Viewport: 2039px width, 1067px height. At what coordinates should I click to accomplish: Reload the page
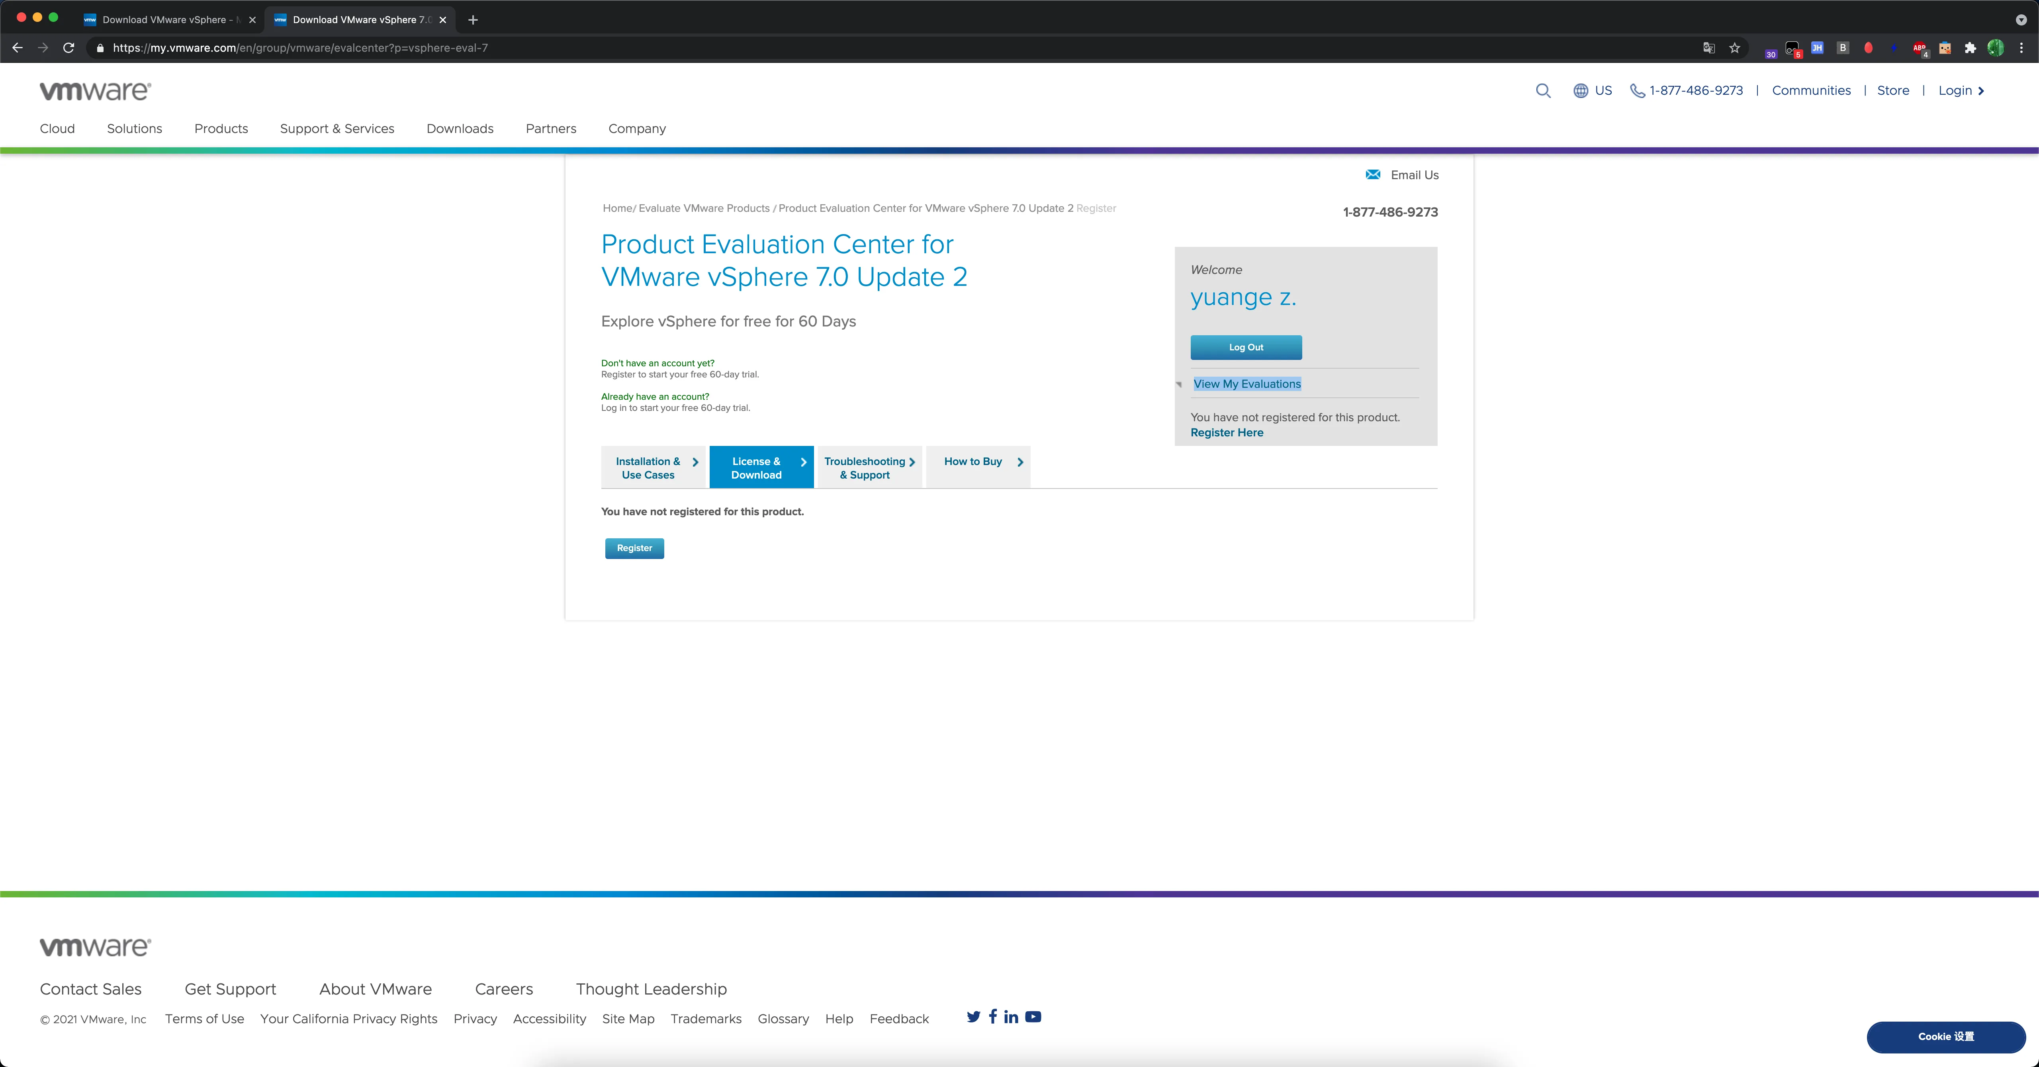(x=69, y=47)
